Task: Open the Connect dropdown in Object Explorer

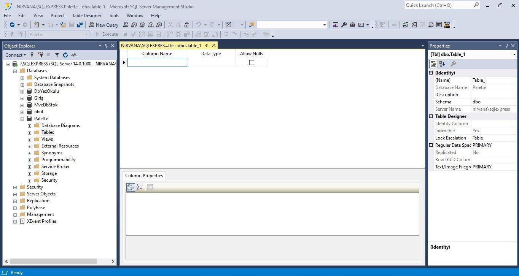Action: [15, 55]
